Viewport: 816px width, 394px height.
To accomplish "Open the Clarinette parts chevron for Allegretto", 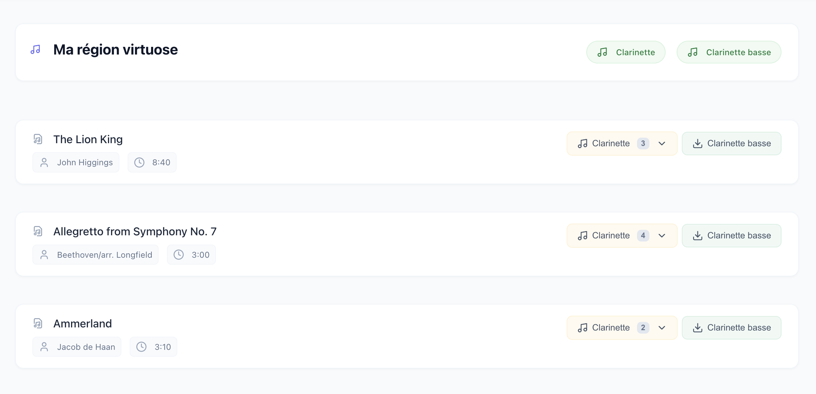I will click(x=661, y=236).
